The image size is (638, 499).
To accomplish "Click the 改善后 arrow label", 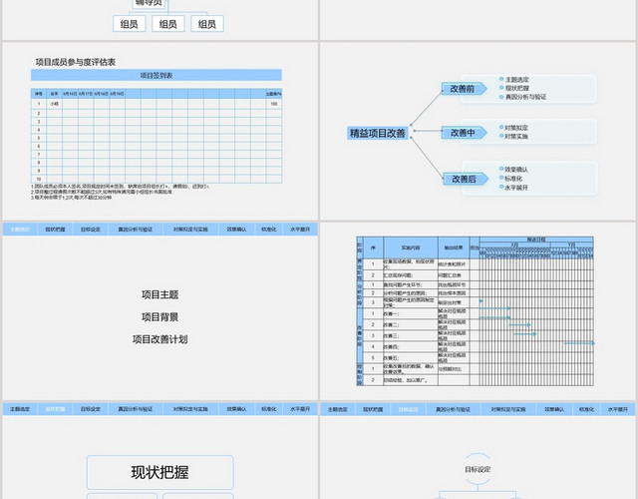I will (466, 179).
